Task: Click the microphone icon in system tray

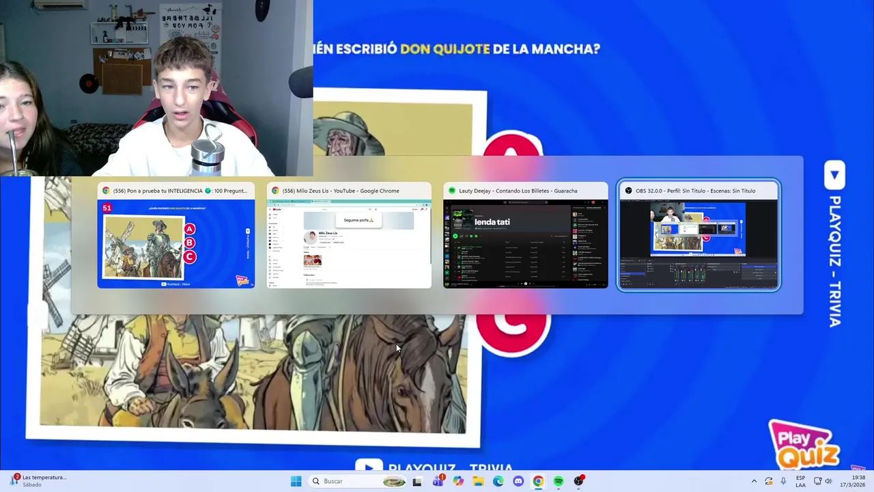Action: 783,481
